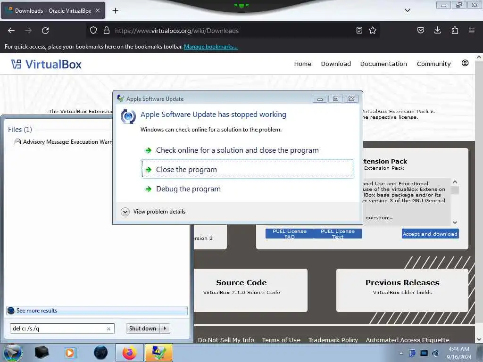This screenshot has width=483, height=362.
Task: Choose Debug the program
Action: click(x=248, y=189)
